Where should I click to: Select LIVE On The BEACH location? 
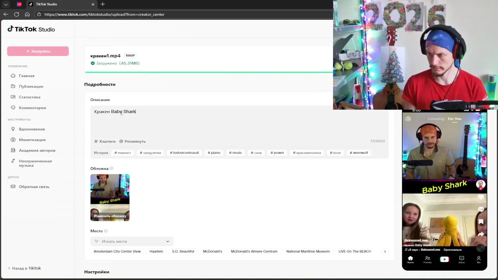coord(355,252)
